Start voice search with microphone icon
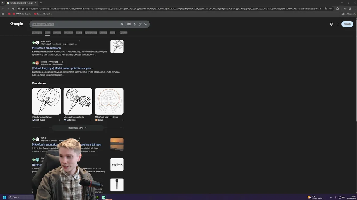 (x=134, y=24)
